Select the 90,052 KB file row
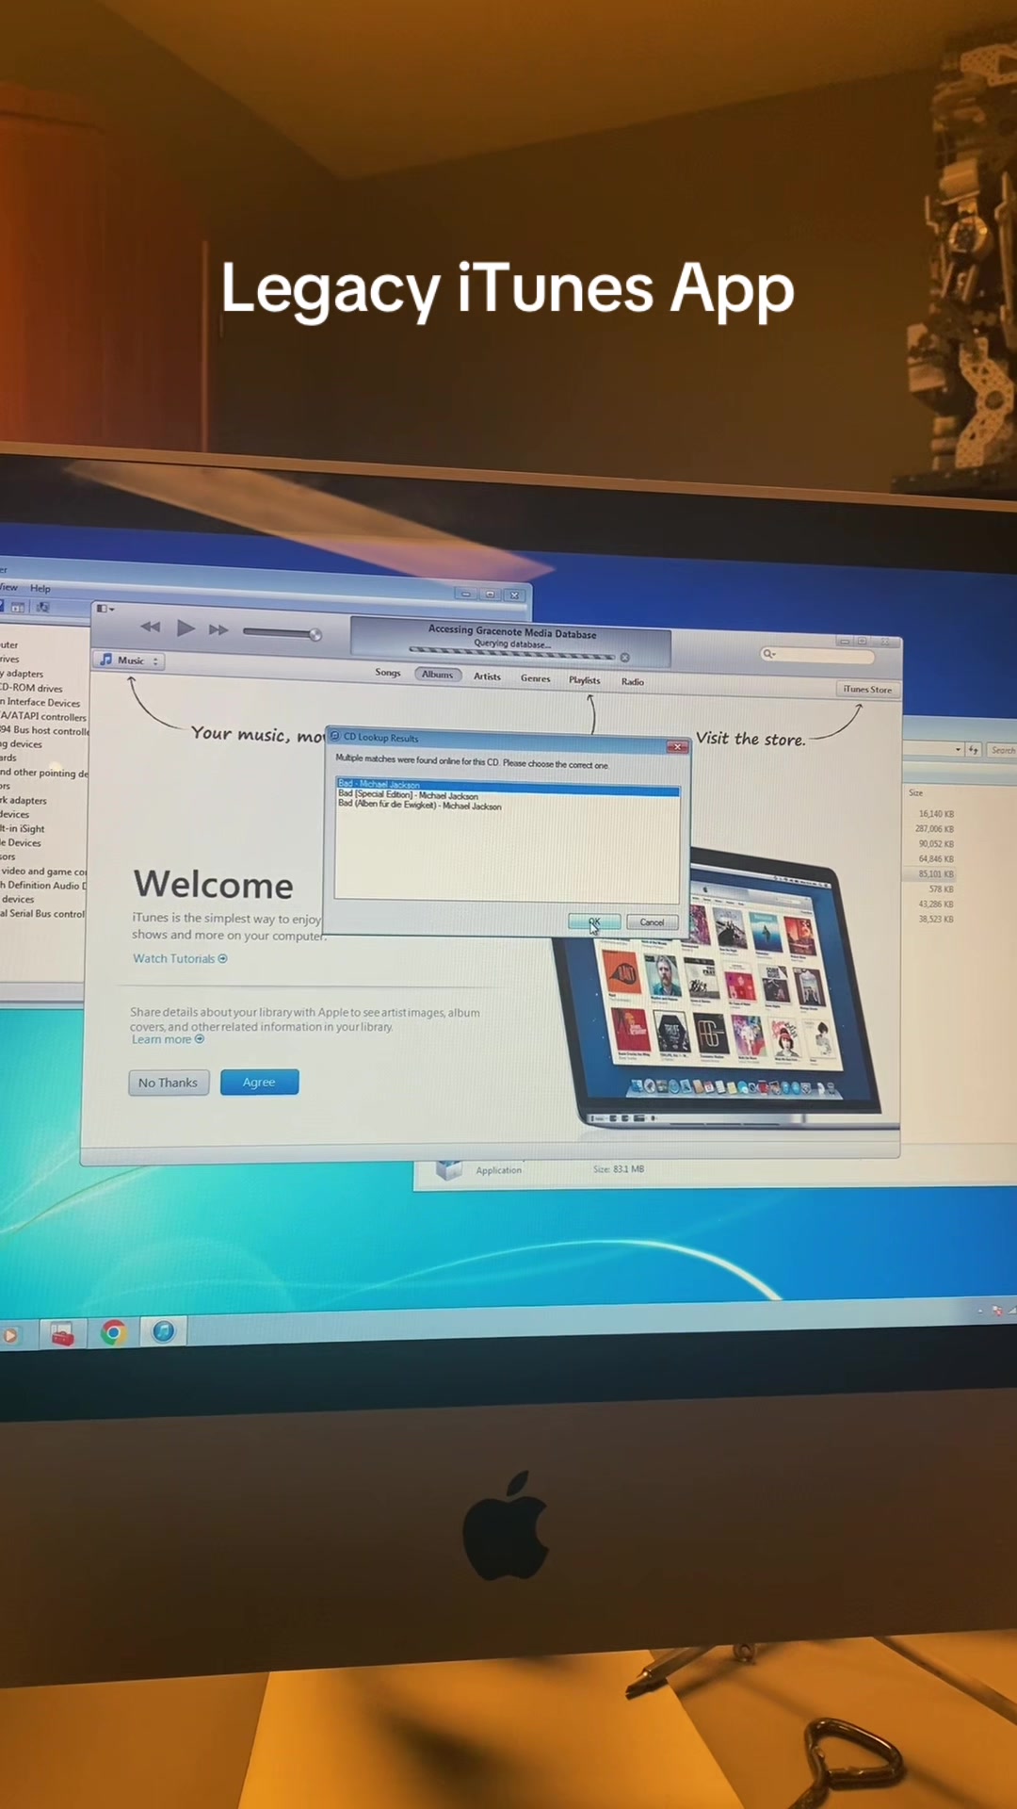Screen dimensions: 1017x1809 point(936,843)
